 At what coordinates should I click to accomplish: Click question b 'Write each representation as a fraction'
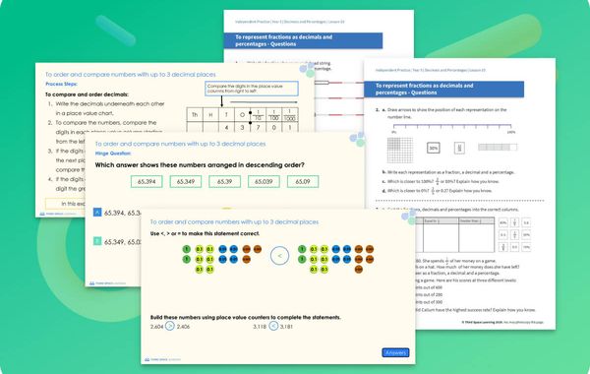click(450, 172)
